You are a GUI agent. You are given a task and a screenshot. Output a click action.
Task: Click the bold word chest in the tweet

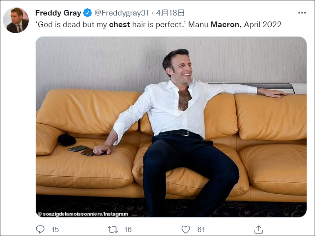[x=119, y=24]
